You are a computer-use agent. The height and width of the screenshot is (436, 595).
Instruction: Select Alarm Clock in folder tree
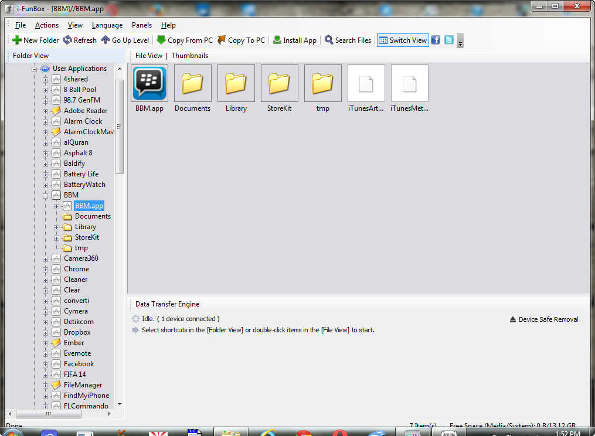point(83,121)
